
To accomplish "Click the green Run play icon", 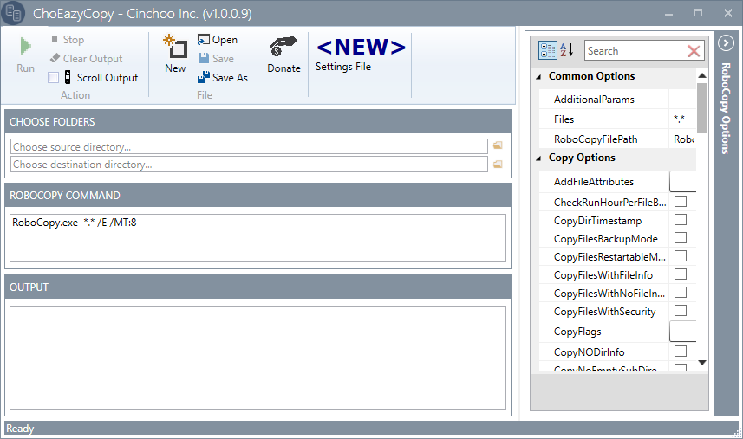I will 26,47.
